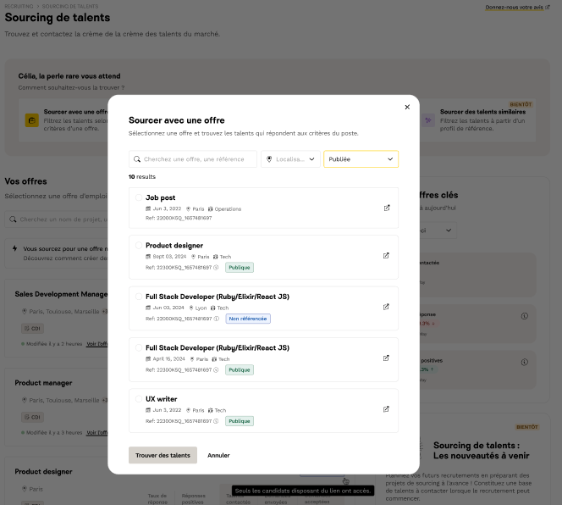Select the Lyon Full Stack Developer radio button
This screenshot has height=505, width=562.
point(139,297)
